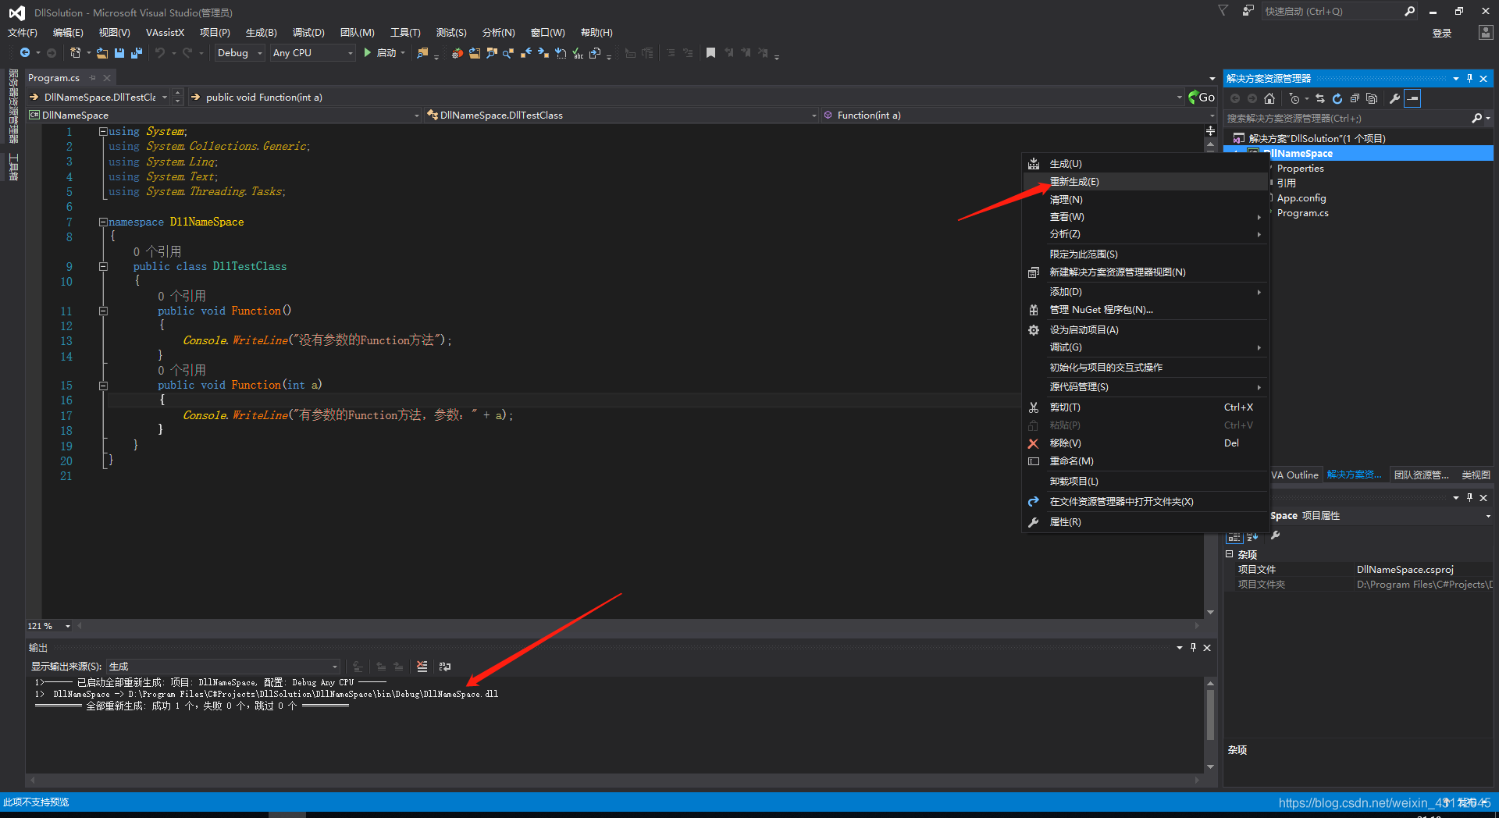This screenshot has width=1499, height=818.
Task: Click the Save All toolbar icon
Action: coord(137,53)
